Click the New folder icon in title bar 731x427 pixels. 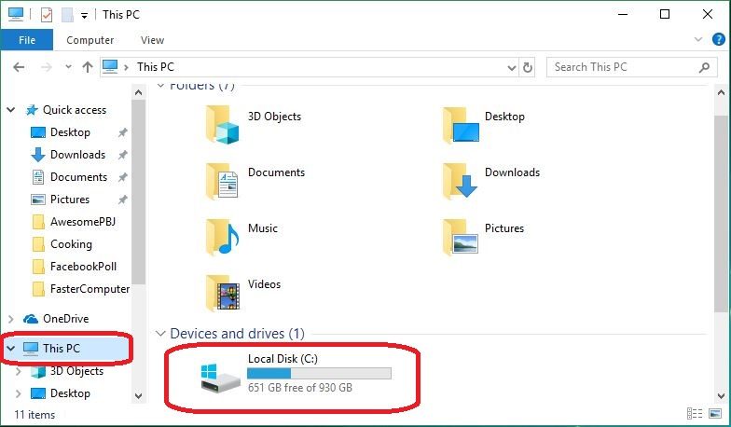[x=67, y=15]
